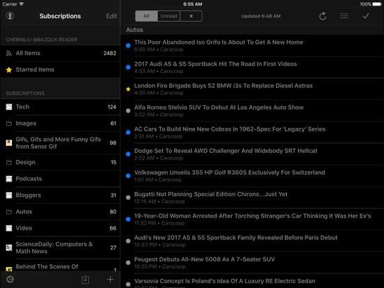The image size is (384, 288).
Task: Click the yellow star beside Starred Items
Action: [x=9, y=70]
